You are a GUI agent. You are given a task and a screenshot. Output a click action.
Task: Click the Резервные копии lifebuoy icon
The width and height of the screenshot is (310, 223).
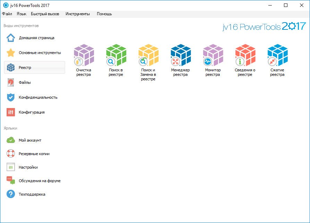(x=11, y=154)
